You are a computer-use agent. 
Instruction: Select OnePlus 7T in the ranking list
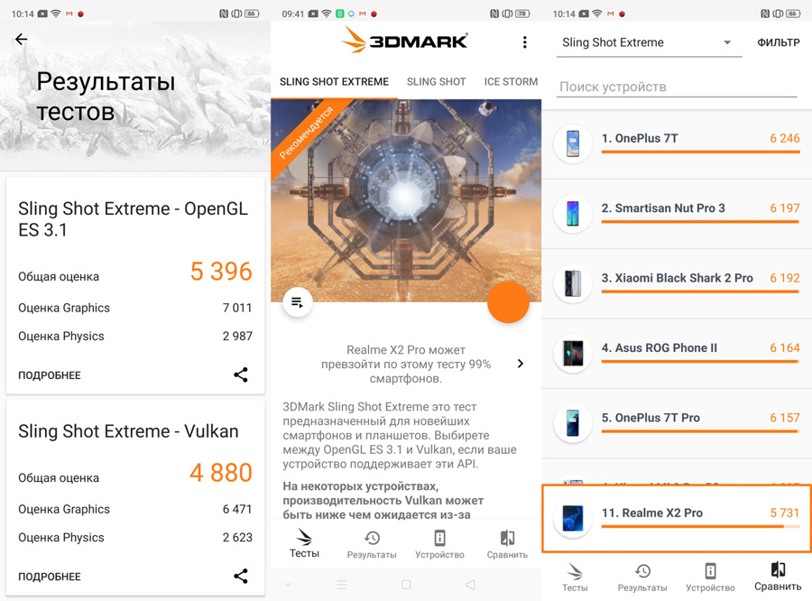[677, 144]
